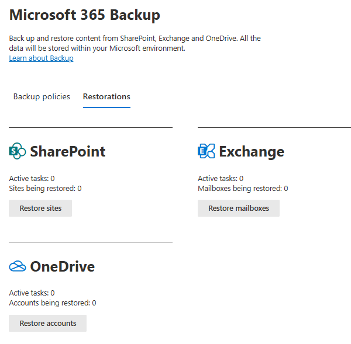Click the Accounts being restored count
The image size is (351, 344).
coord(52,303)
